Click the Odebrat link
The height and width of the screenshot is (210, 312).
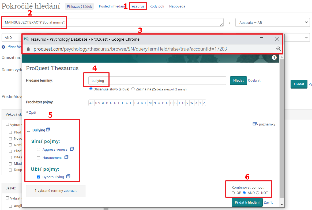254,81
